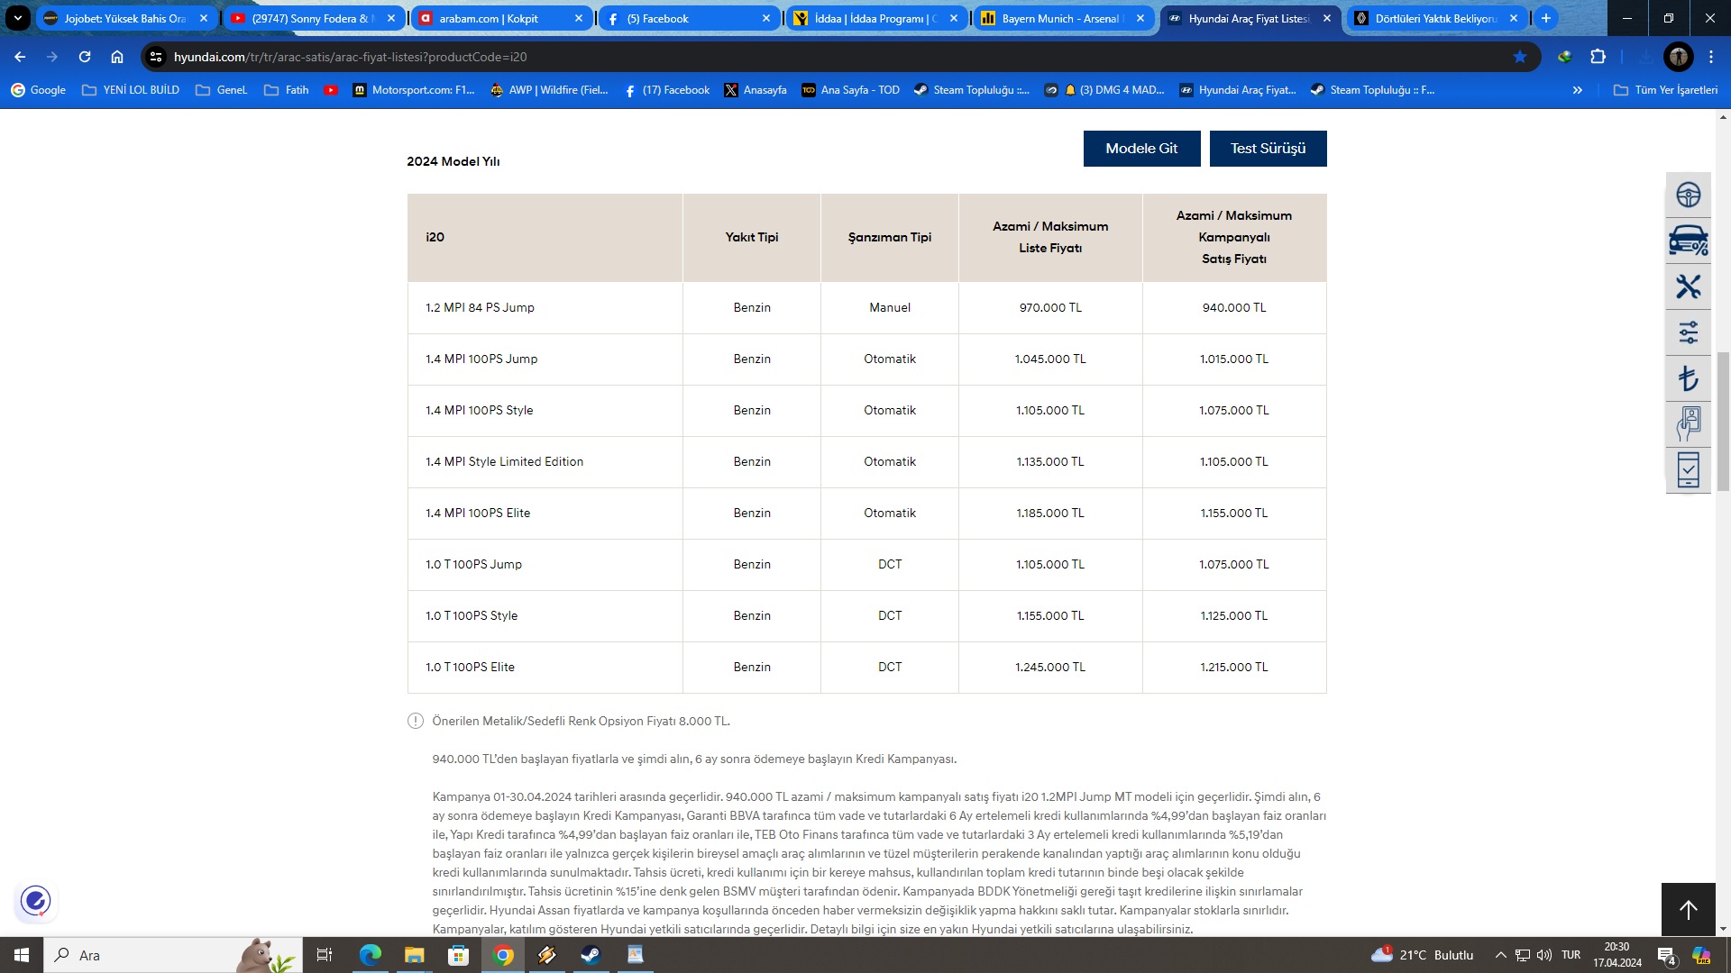Click the bookmark star in address bar
Viewport: 1731px width, 973px height.
[x=1520, y=57]
